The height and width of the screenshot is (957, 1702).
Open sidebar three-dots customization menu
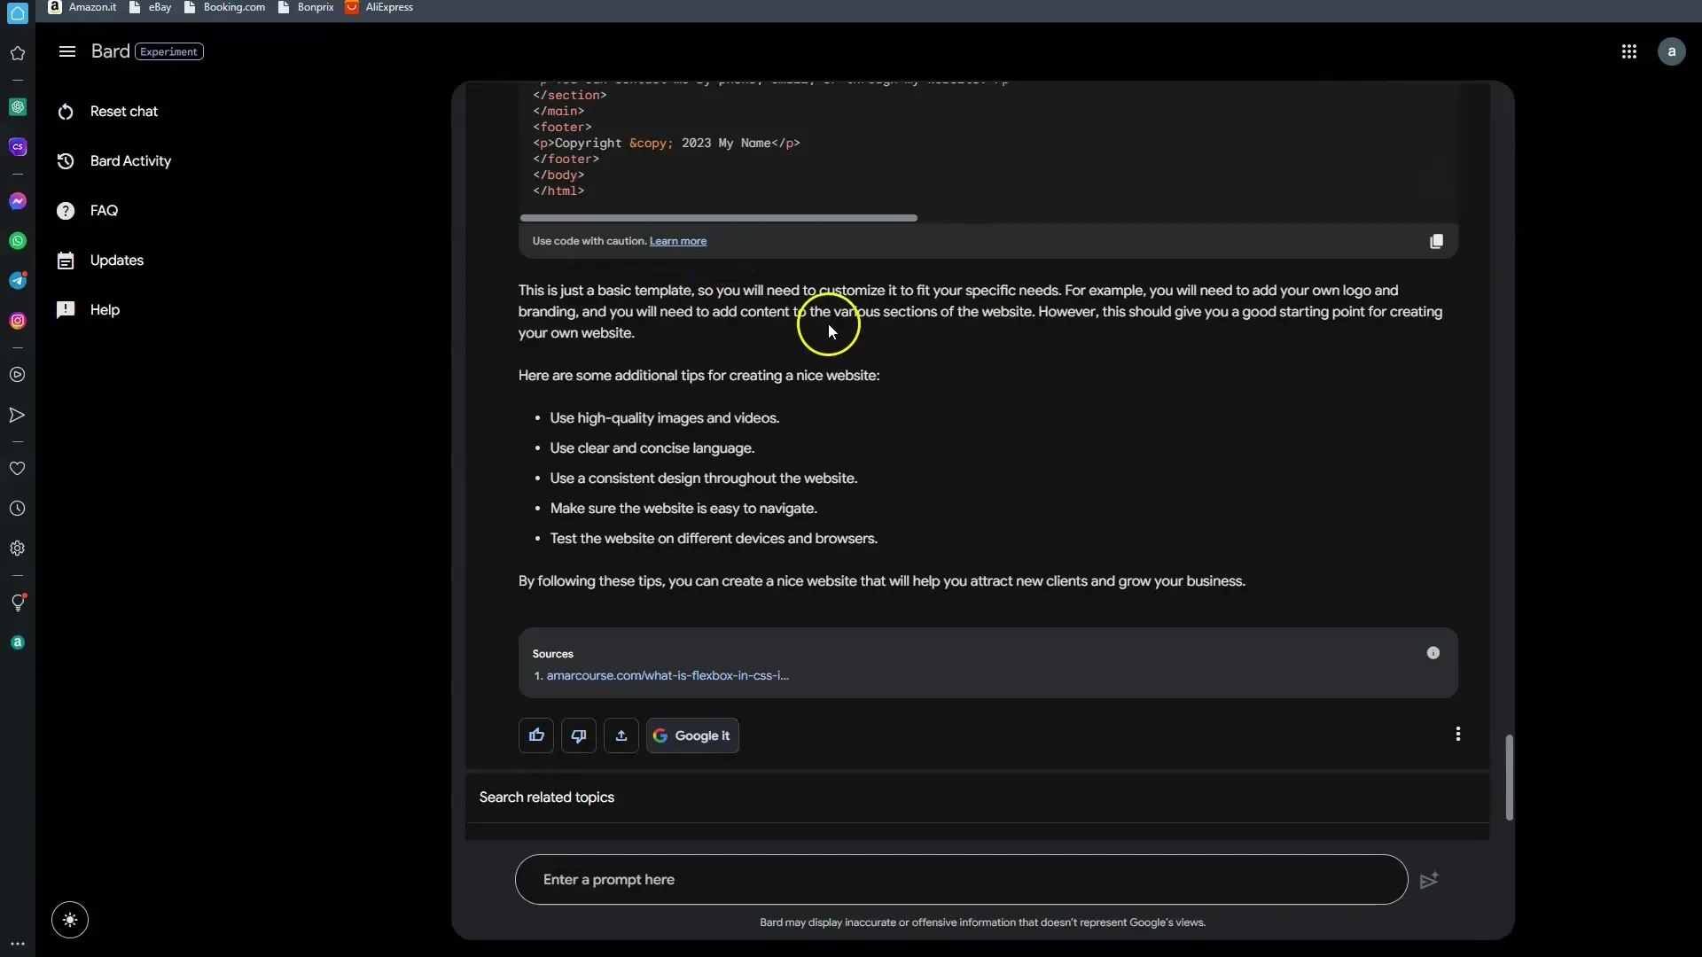click(x=18, y=945)
